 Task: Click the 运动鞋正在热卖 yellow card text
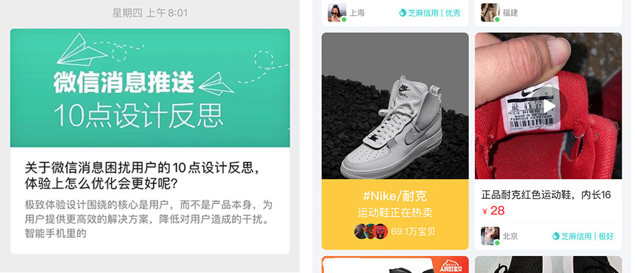pyautogui.click(x=395, y=213)
